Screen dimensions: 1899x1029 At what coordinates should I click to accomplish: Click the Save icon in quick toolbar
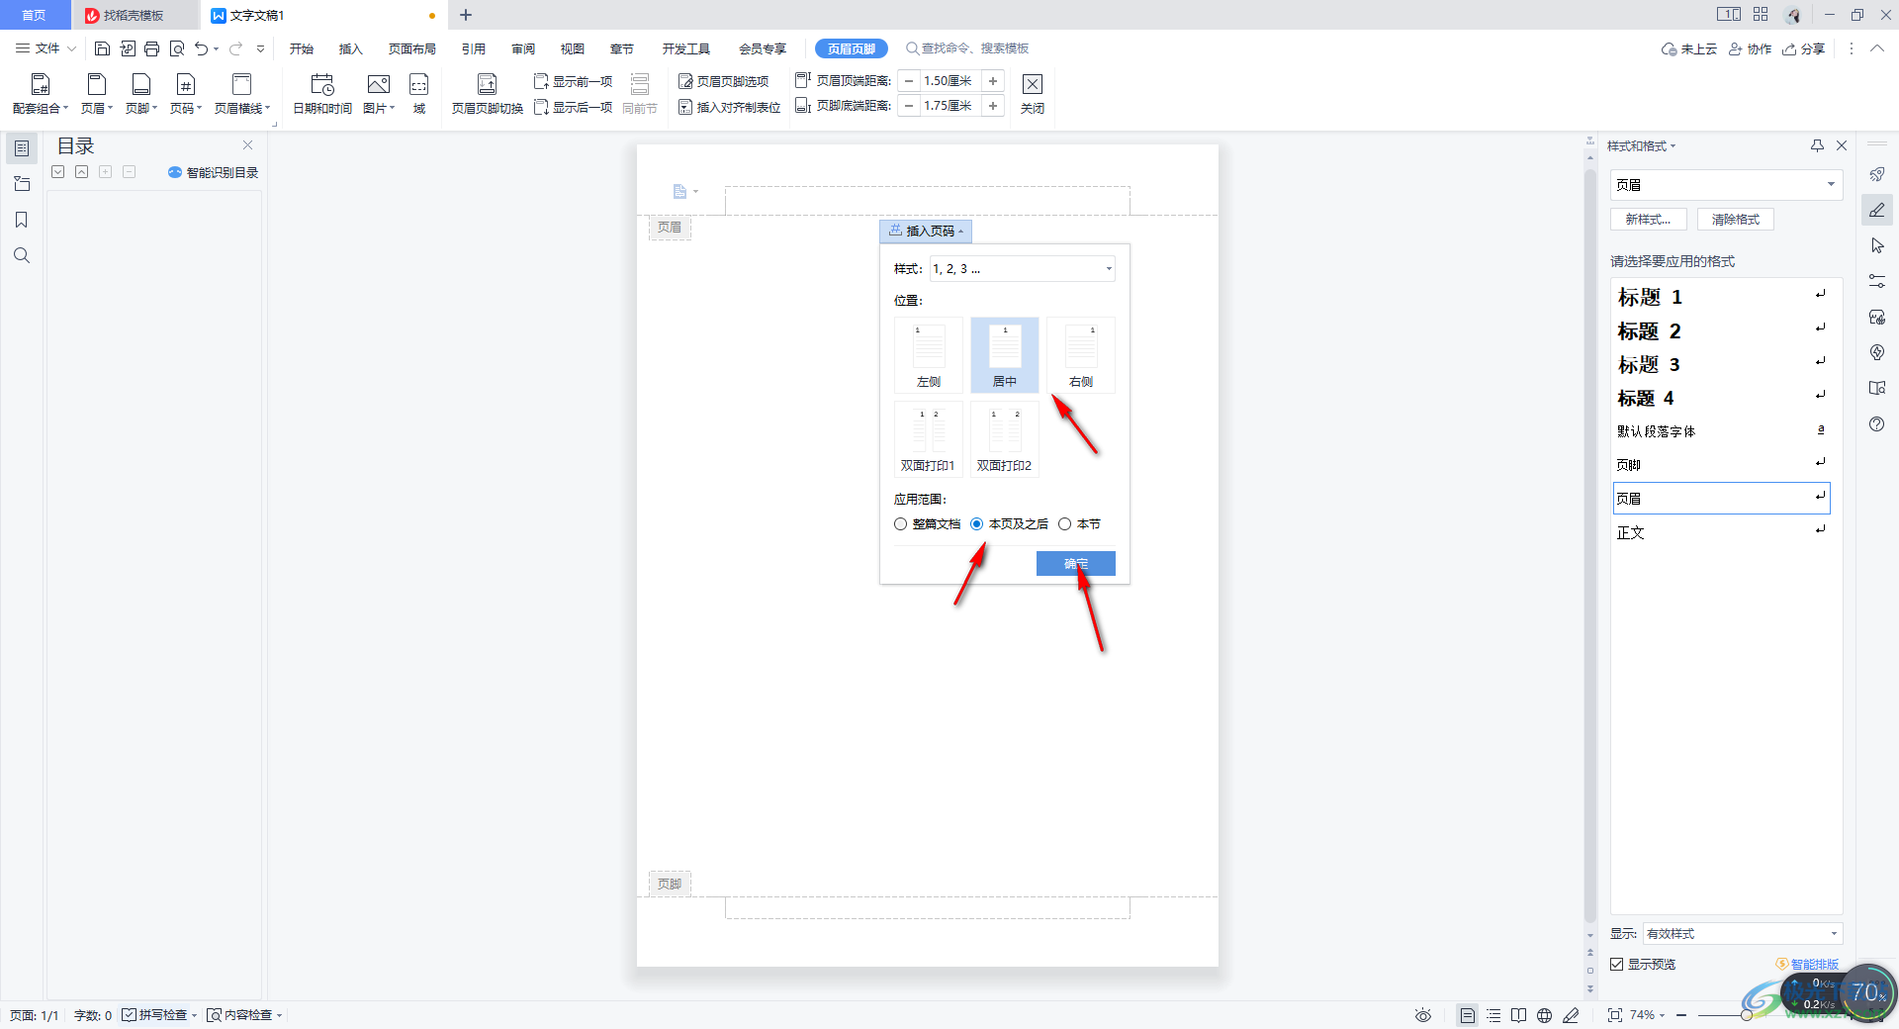coord(102,48)
